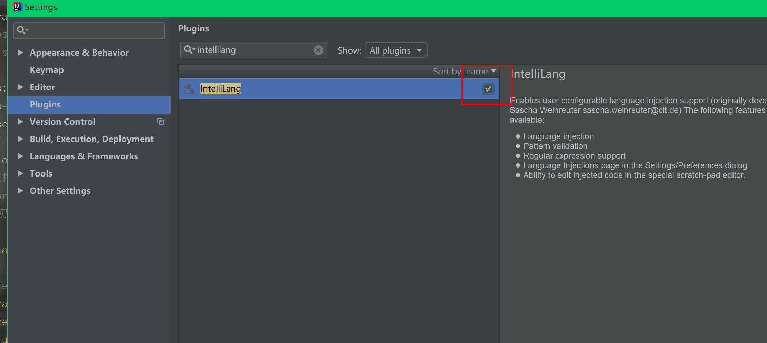Expand Languages & Frameworks section
Viewport: 767px width, 343px height.
(x=20, y=156)
